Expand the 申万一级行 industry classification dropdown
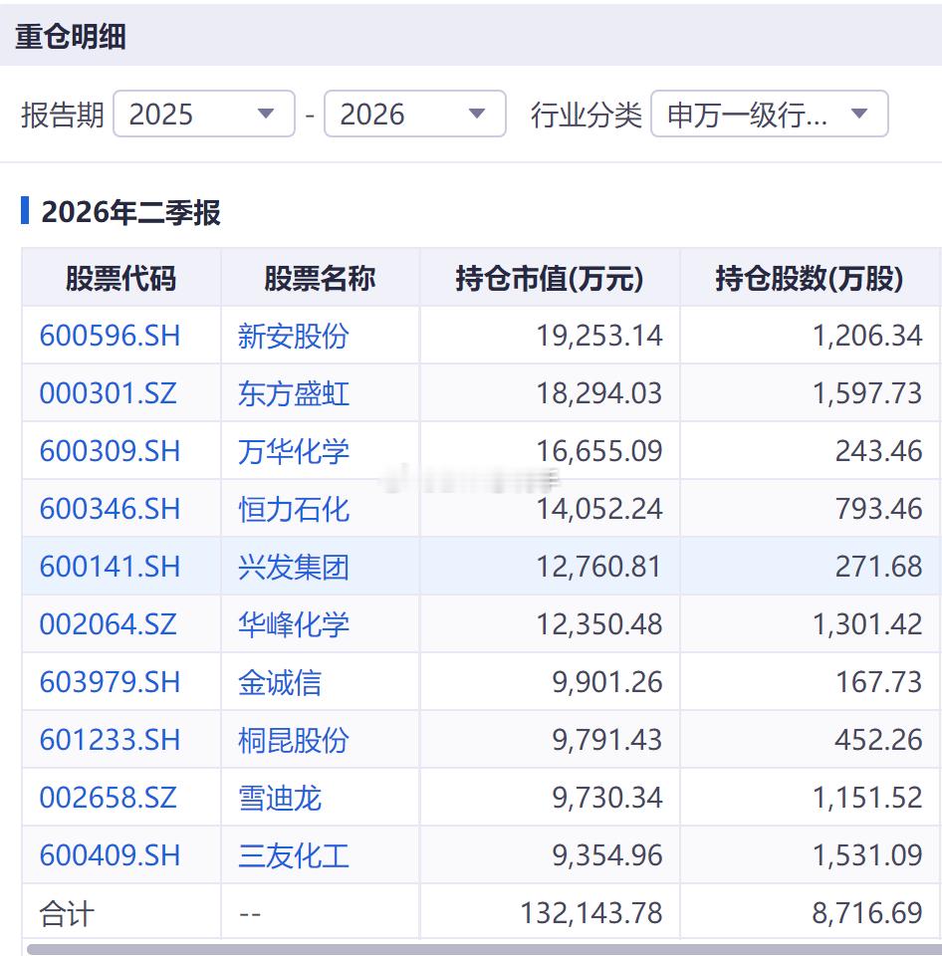 [770, 114]
